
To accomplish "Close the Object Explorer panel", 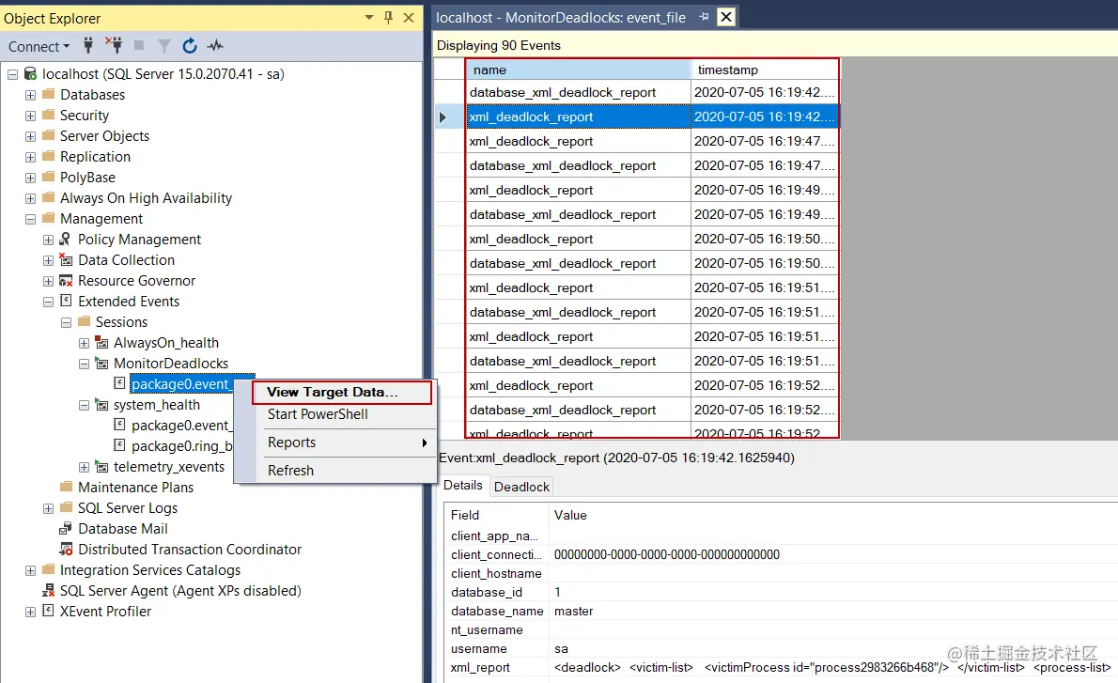I will point(409,18).
